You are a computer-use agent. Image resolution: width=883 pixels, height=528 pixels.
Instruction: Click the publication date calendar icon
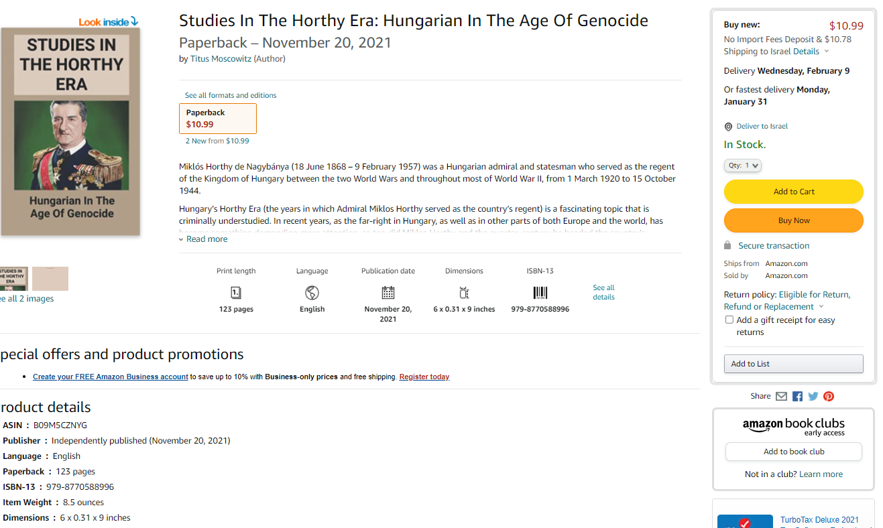pos(388,292)
